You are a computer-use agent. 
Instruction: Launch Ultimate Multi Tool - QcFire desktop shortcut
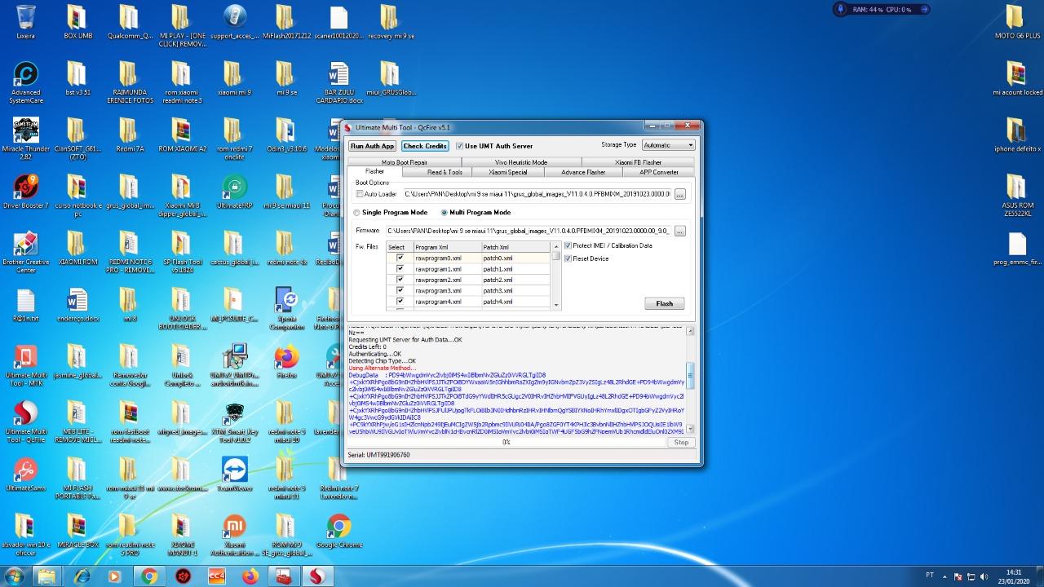click(x=25, y=421)
